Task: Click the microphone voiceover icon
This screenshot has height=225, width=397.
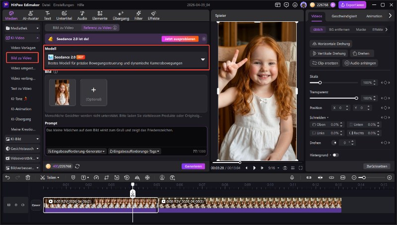Action: [x=292, y=177]
